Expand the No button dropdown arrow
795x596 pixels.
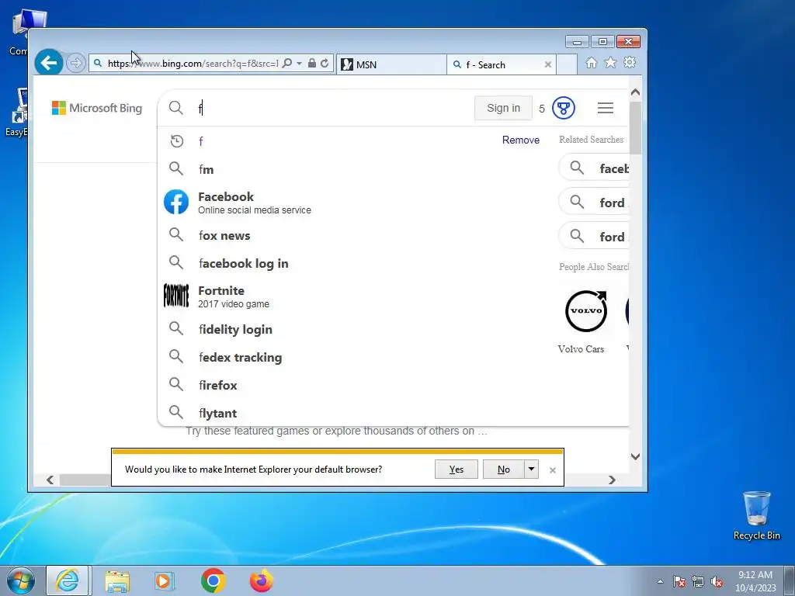coord(531,470)
